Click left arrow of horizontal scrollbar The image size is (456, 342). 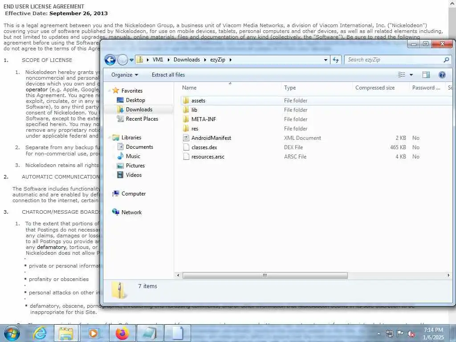(x=178, y=275)
